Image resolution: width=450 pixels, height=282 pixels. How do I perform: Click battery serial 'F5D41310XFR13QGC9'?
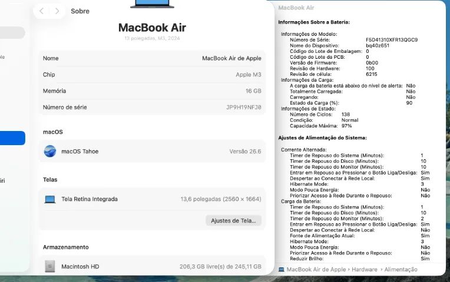pos(392,40)
